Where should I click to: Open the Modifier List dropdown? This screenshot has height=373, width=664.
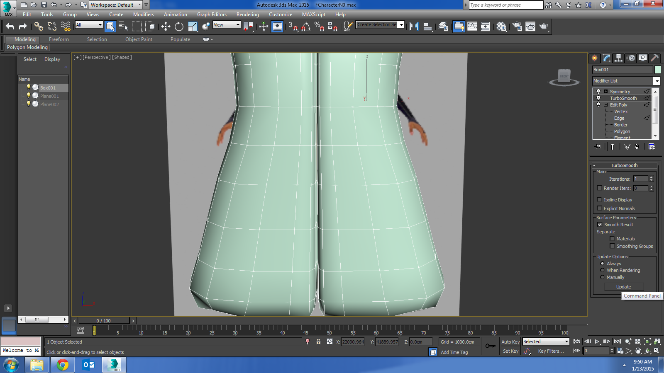pyautogui.click(x=657, y=80)
